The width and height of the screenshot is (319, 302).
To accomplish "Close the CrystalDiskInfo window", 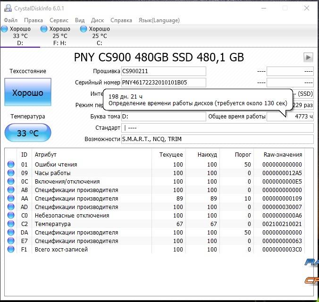I will (307, 8).
